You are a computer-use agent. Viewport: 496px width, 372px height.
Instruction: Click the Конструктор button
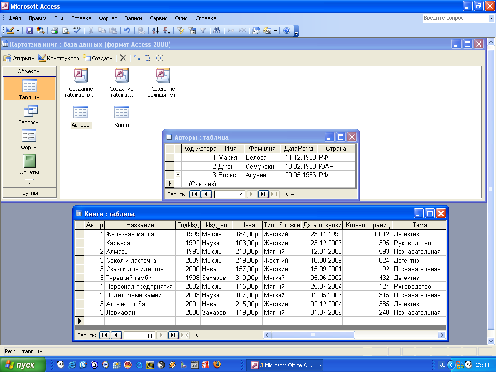pos(59,58)
